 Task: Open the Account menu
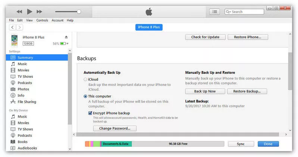click(x=57, y=20)
